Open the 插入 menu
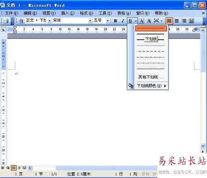This screenshot has width=207, height=178. 68,13
